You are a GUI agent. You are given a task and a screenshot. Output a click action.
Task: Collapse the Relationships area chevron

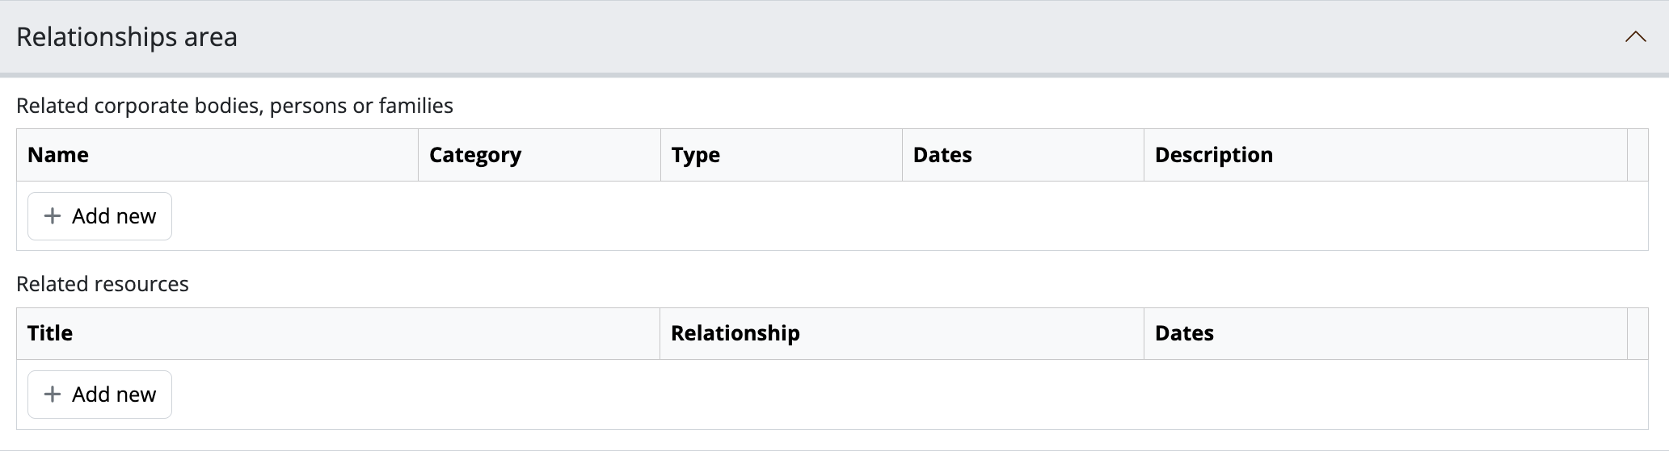[x=1635, y=37]
